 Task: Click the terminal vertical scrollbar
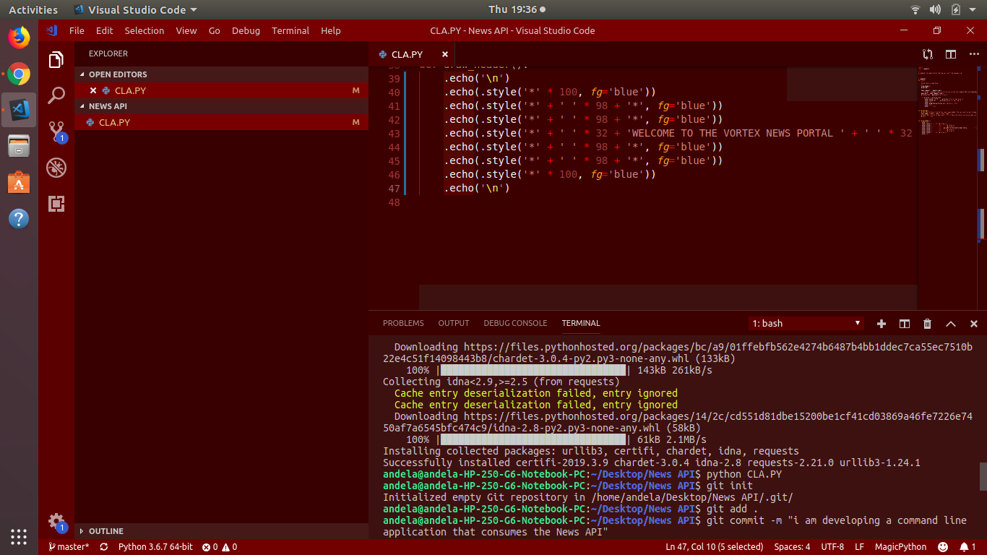pos(983,476)
